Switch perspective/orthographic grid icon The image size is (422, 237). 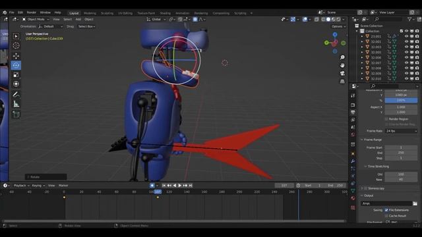pyautogui.click(x=342, y=81)
